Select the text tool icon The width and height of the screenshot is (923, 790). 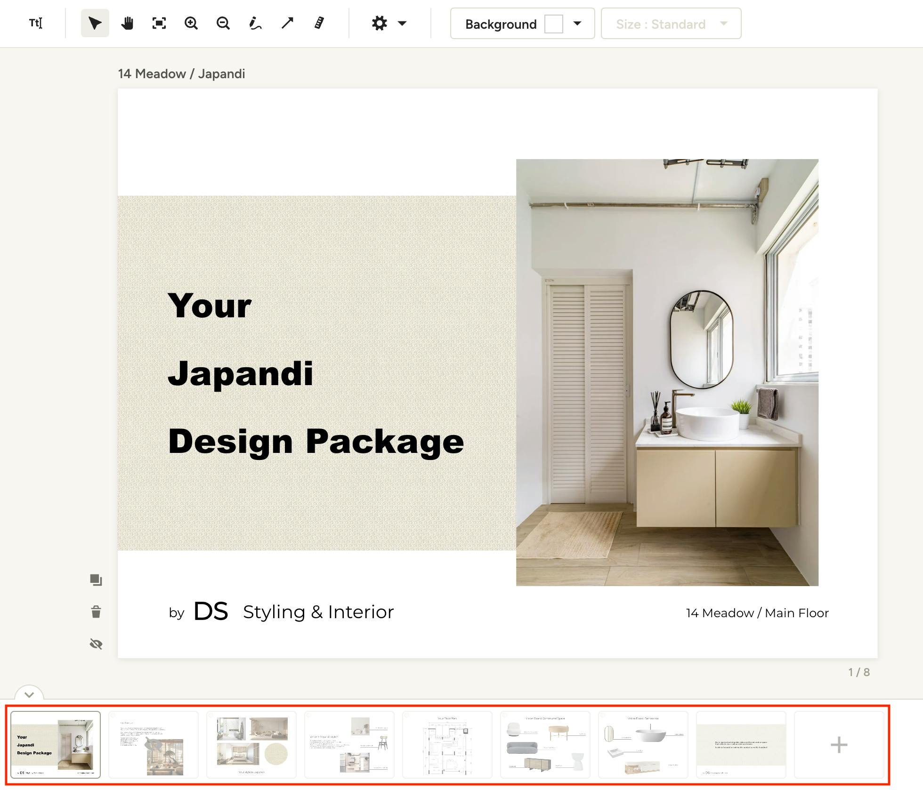[x=36, y=23]
